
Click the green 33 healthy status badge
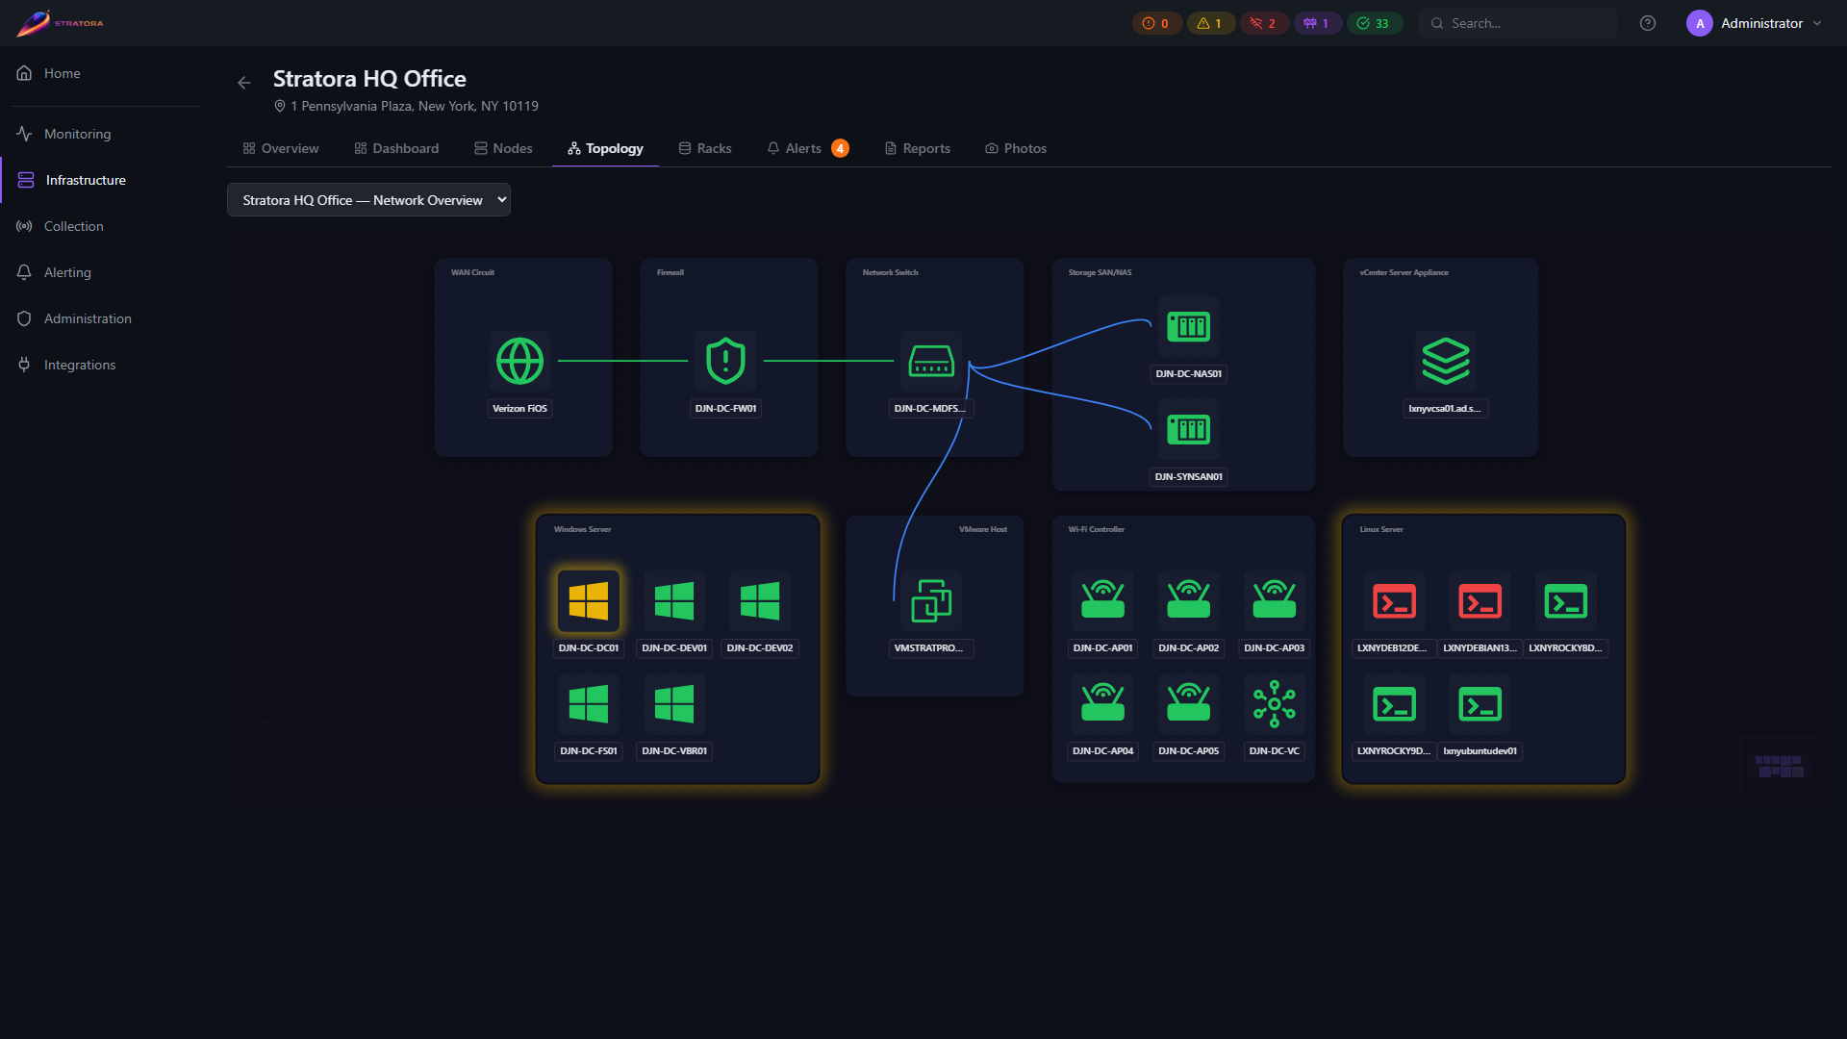click(1374, 23)
